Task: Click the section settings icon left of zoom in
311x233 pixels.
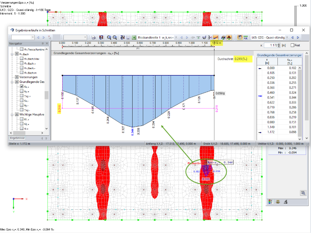Action: coord(101,38)
